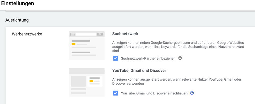Click blue help icon next to YouTube einschließen
255x104 pixels.
pos(192,93)
